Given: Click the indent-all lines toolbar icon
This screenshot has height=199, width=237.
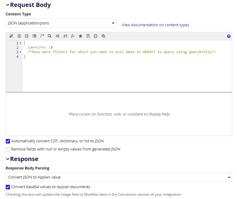Looking at the screenshot, I should (34, 36).
